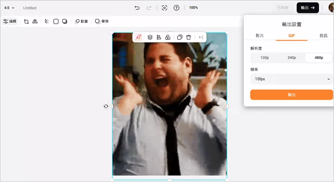Open the help question mark icon

[x=176, y=8]
